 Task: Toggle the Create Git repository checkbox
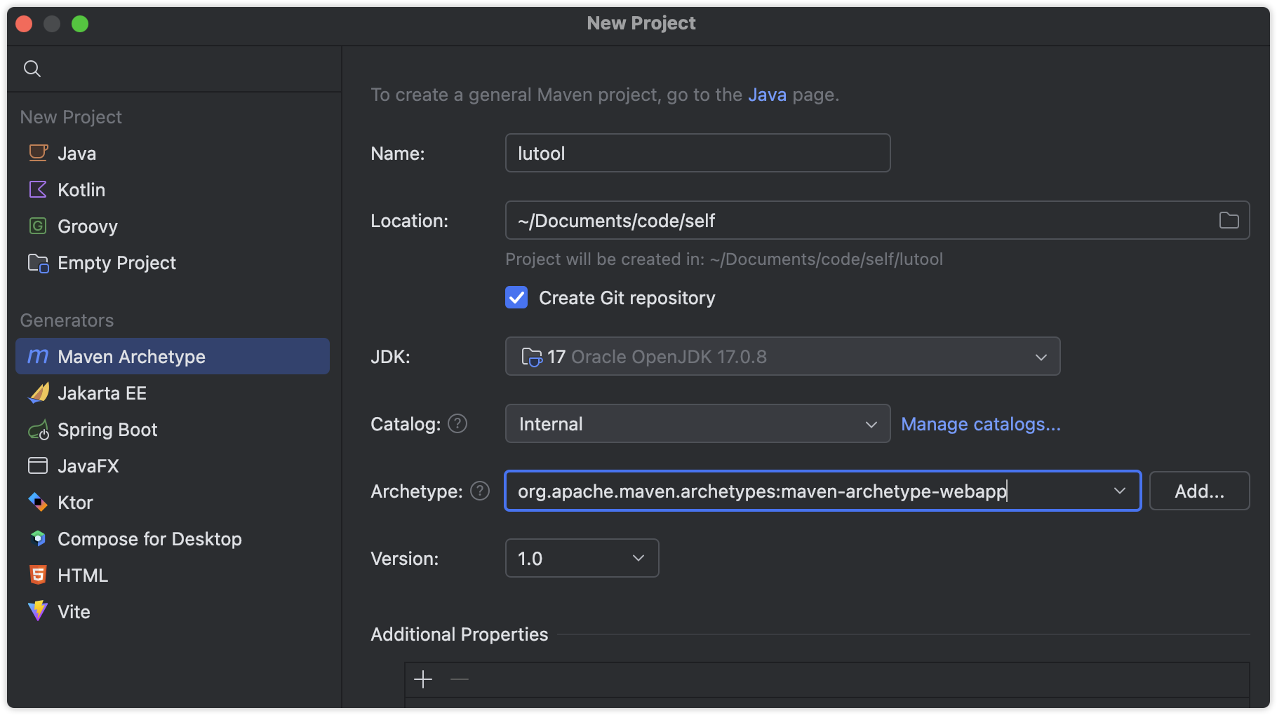(517, 298)
